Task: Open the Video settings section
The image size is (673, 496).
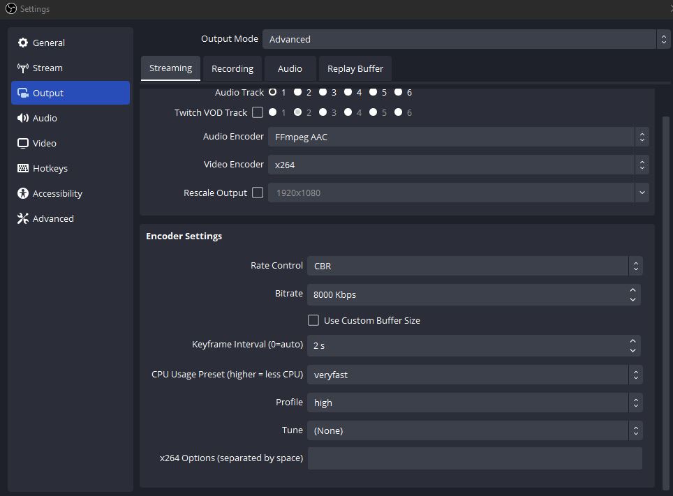Action: [x=47, y=143]
